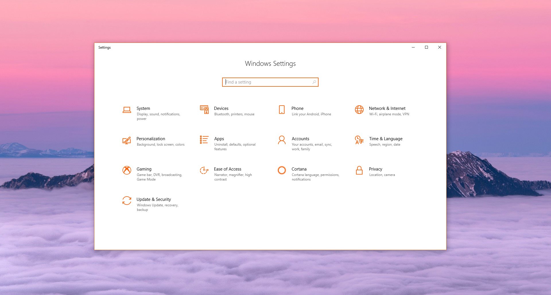This screenshot has height=295, width=551.
Task: Select the Cortana circle icon
Action: pos(282,170)
